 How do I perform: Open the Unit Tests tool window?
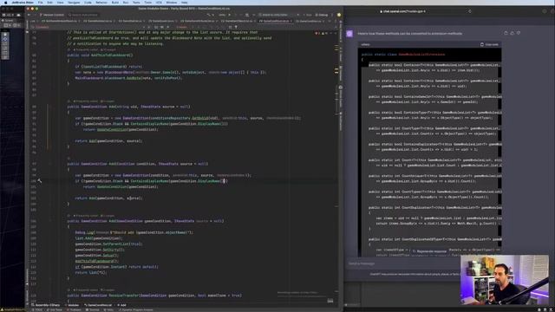coord(55,310)
